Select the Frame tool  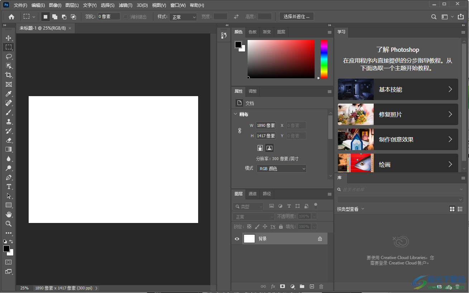pyautogui.click(x=9, y=84)
